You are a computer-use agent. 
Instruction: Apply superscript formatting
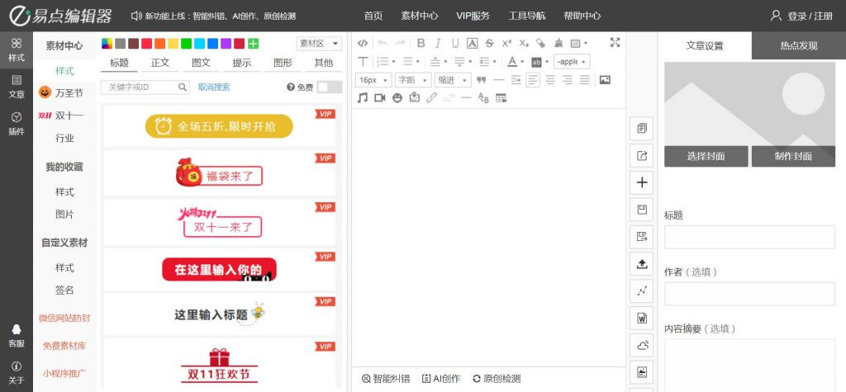point(506,43)
